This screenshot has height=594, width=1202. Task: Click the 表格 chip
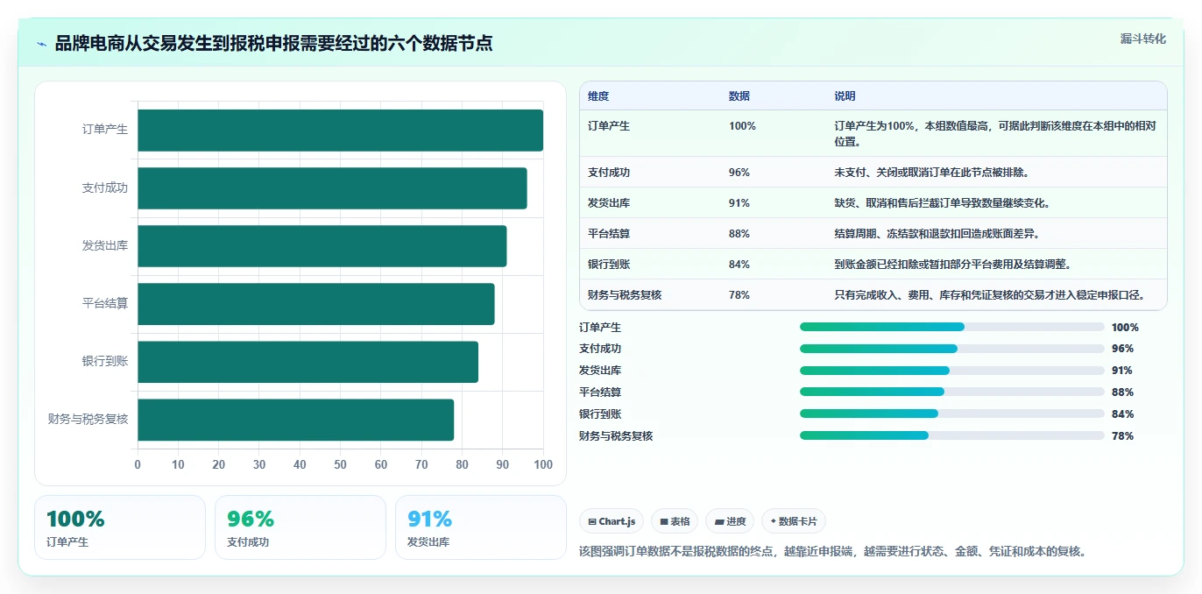[675, 521]
